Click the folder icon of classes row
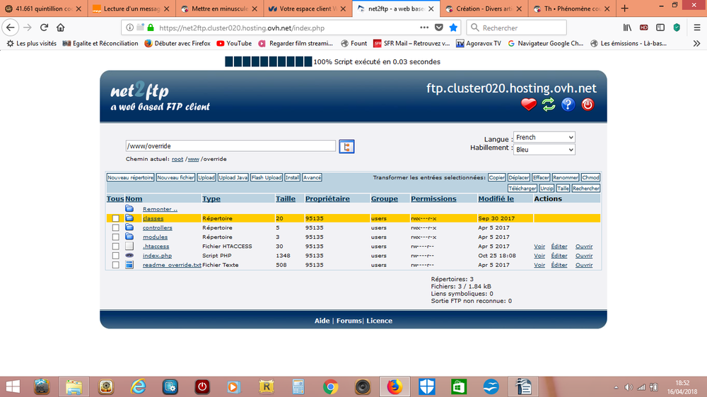 129,218
